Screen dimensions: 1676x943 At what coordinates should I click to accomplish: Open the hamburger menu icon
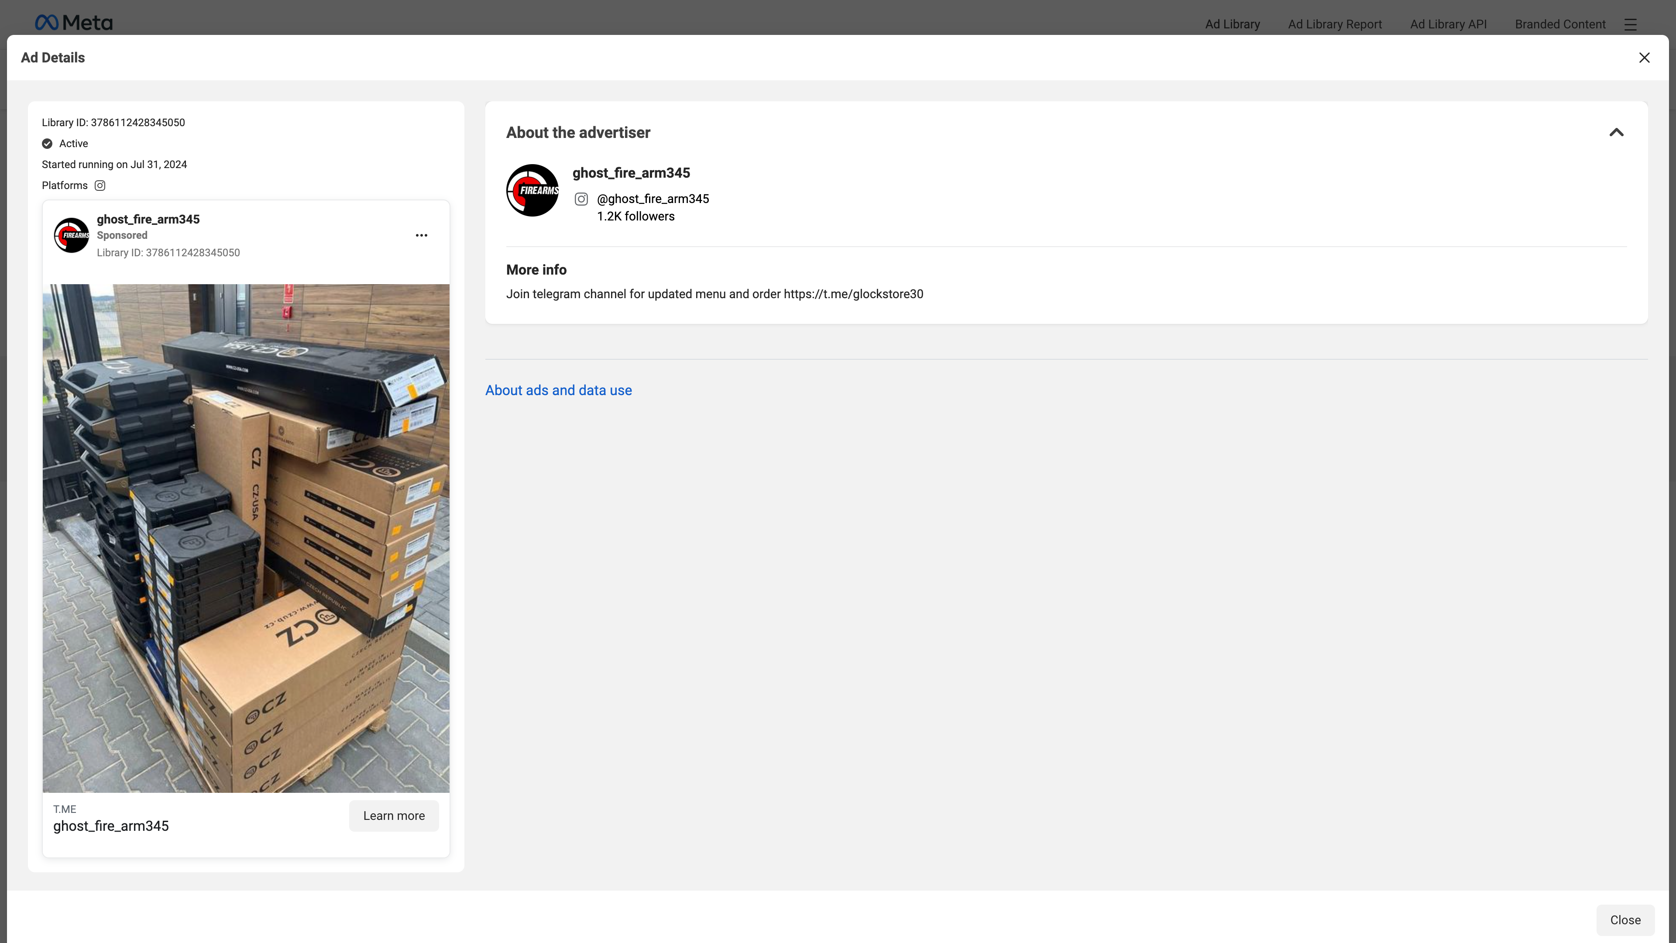(1630, 24)
